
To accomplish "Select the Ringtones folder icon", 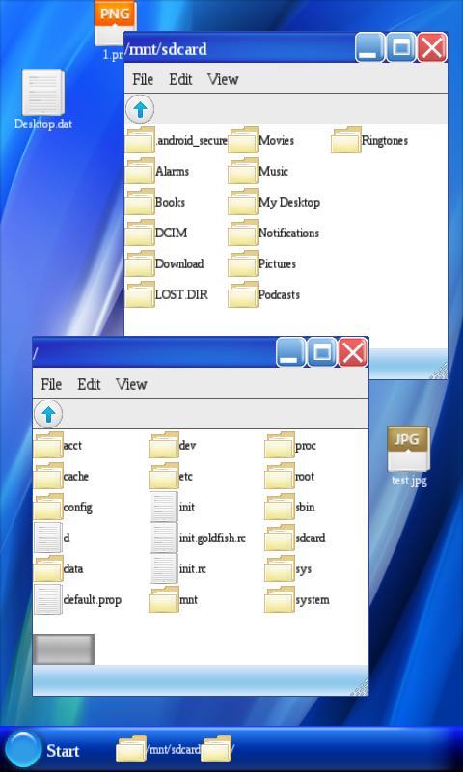I will pyautogui.click(x=346, y=140).
